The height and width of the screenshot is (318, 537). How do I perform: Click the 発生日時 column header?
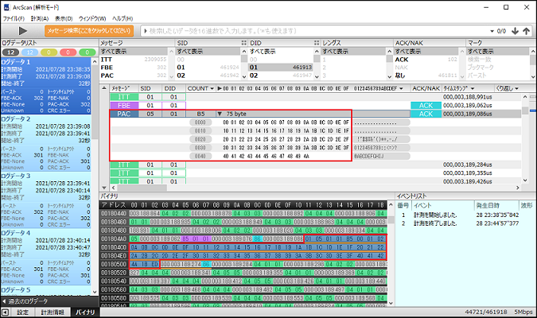point(488,205)
